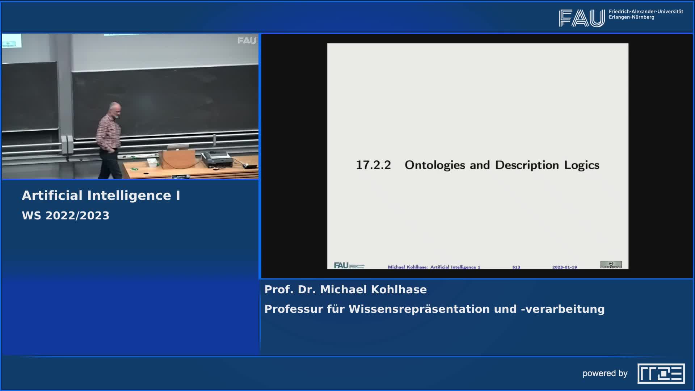
Task: Expand the 'WS 2022/2023' session details
Action: [x=65, y=216]
